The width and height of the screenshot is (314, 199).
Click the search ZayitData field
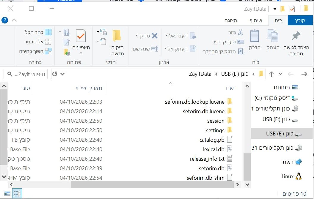point(26,74)
